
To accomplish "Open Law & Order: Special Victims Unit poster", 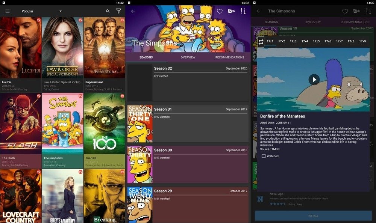I will [62, 48].
